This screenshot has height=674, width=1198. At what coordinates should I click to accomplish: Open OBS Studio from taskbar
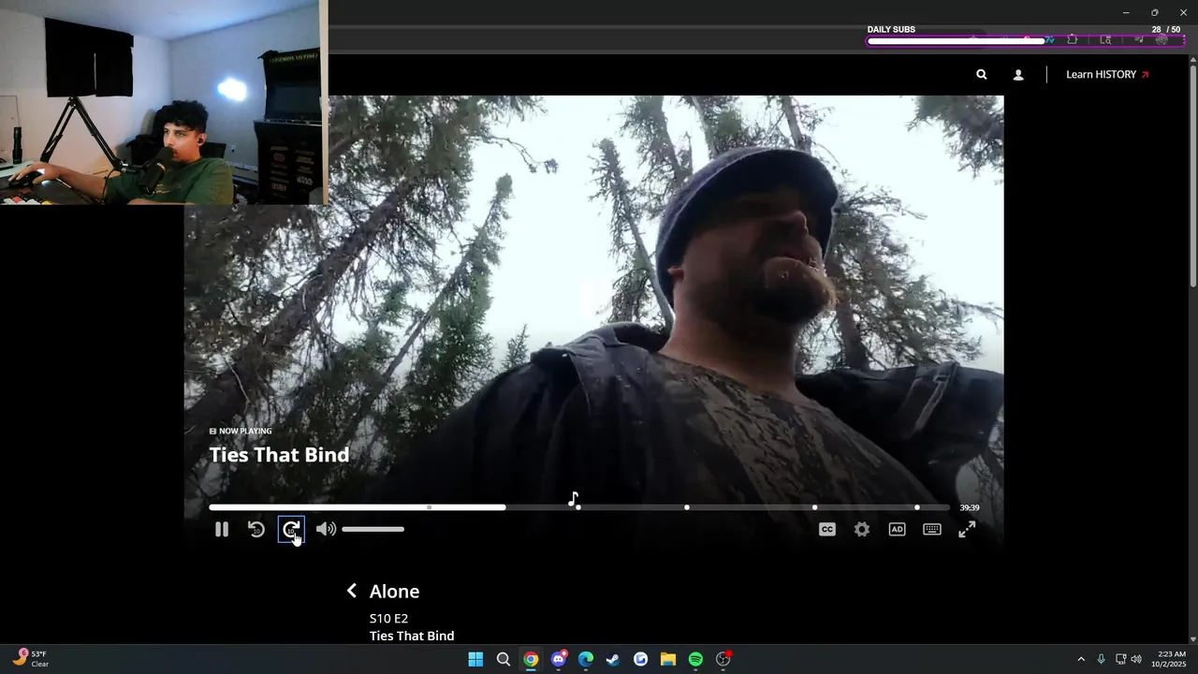723,659
